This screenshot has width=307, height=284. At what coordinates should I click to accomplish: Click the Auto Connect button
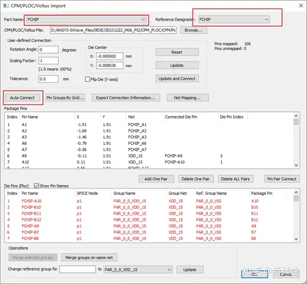22,98
